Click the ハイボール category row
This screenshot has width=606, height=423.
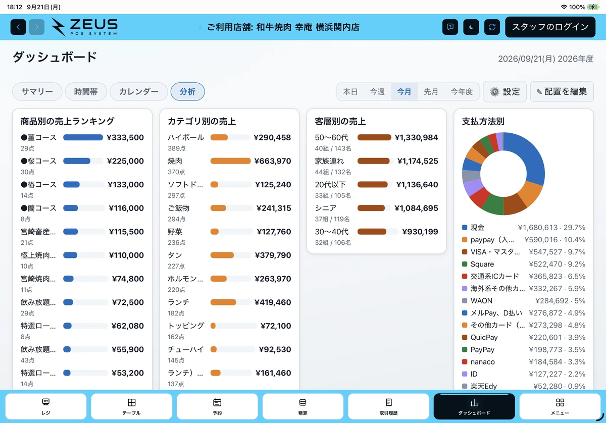[229, 142]
